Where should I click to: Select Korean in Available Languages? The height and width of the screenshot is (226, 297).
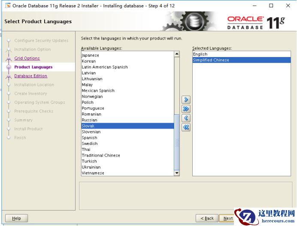pos(127,61)
